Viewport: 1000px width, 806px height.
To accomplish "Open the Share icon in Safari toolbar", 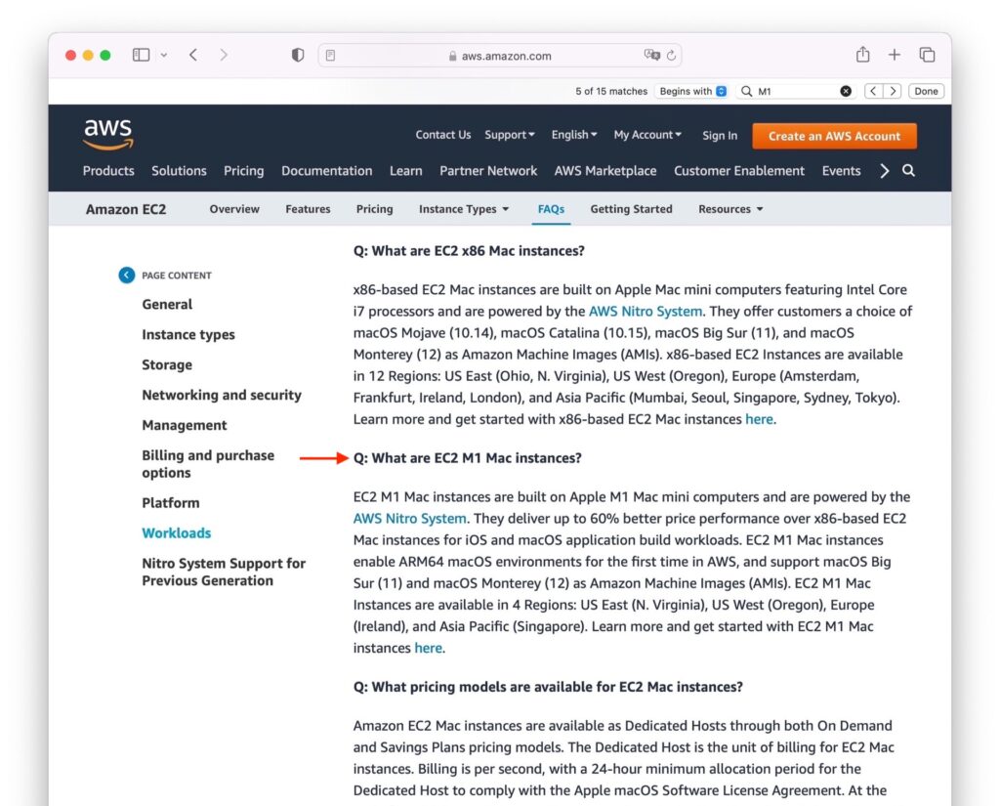I will point(863,55).
